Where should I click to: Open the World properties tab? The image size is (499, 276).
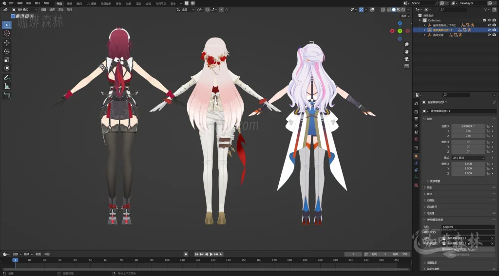pos(416,139)
